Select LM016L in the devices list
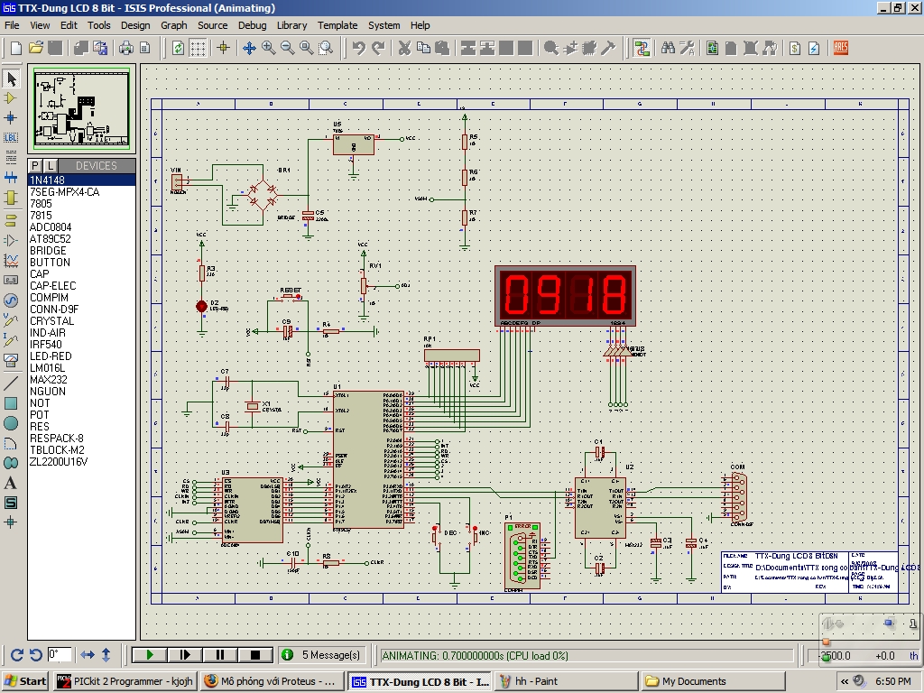924x693 pixels. click(x=47, y=368)
